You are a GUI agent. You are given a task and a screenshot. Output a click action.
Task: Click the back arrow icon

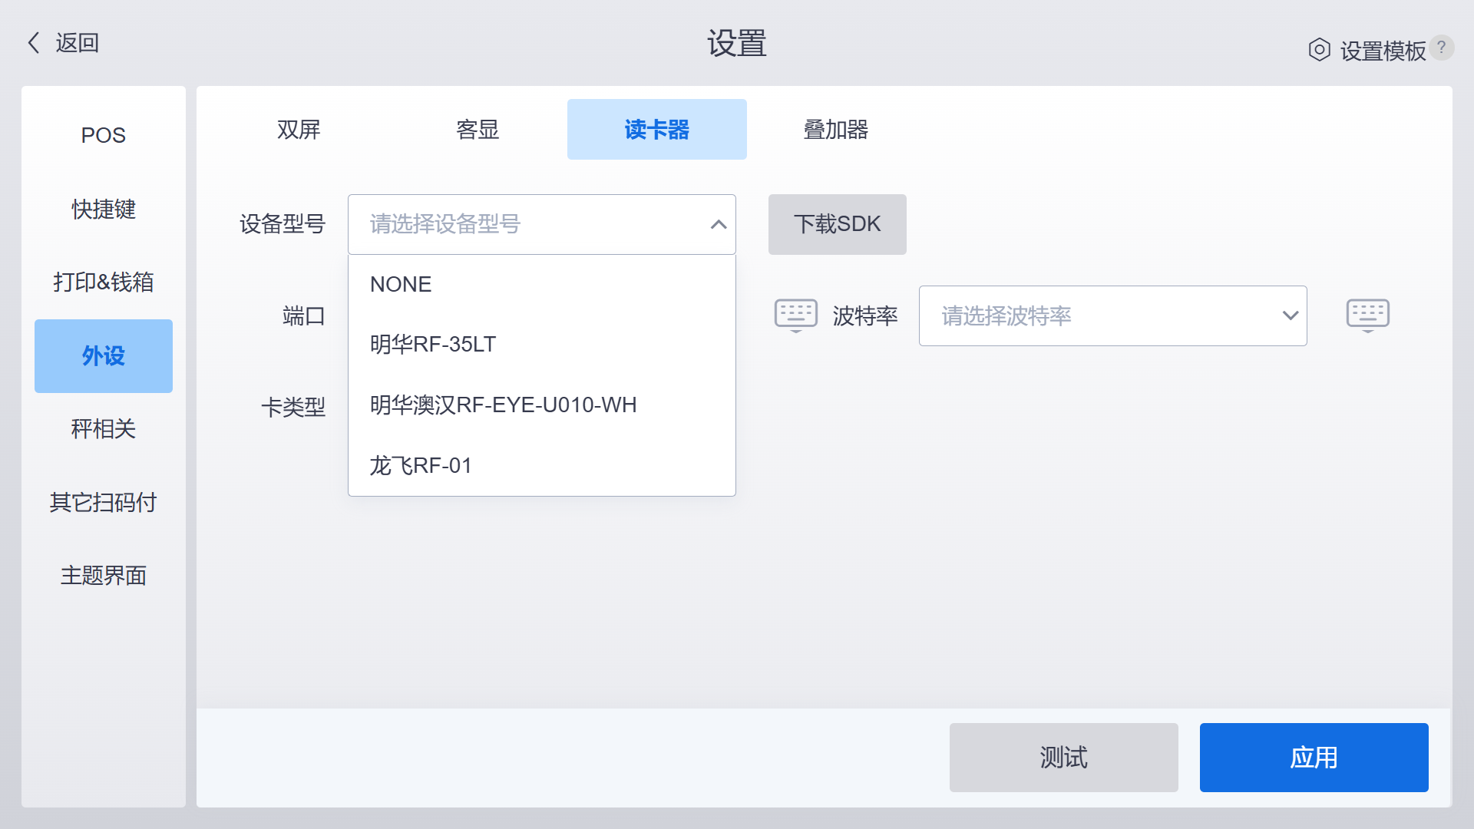(x=34, y=43)
